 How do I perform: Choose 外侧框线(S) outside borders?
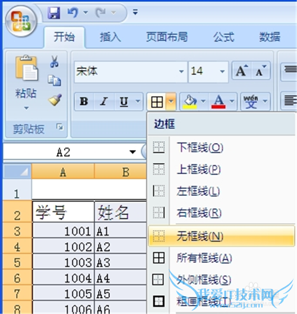pos(221,280)
